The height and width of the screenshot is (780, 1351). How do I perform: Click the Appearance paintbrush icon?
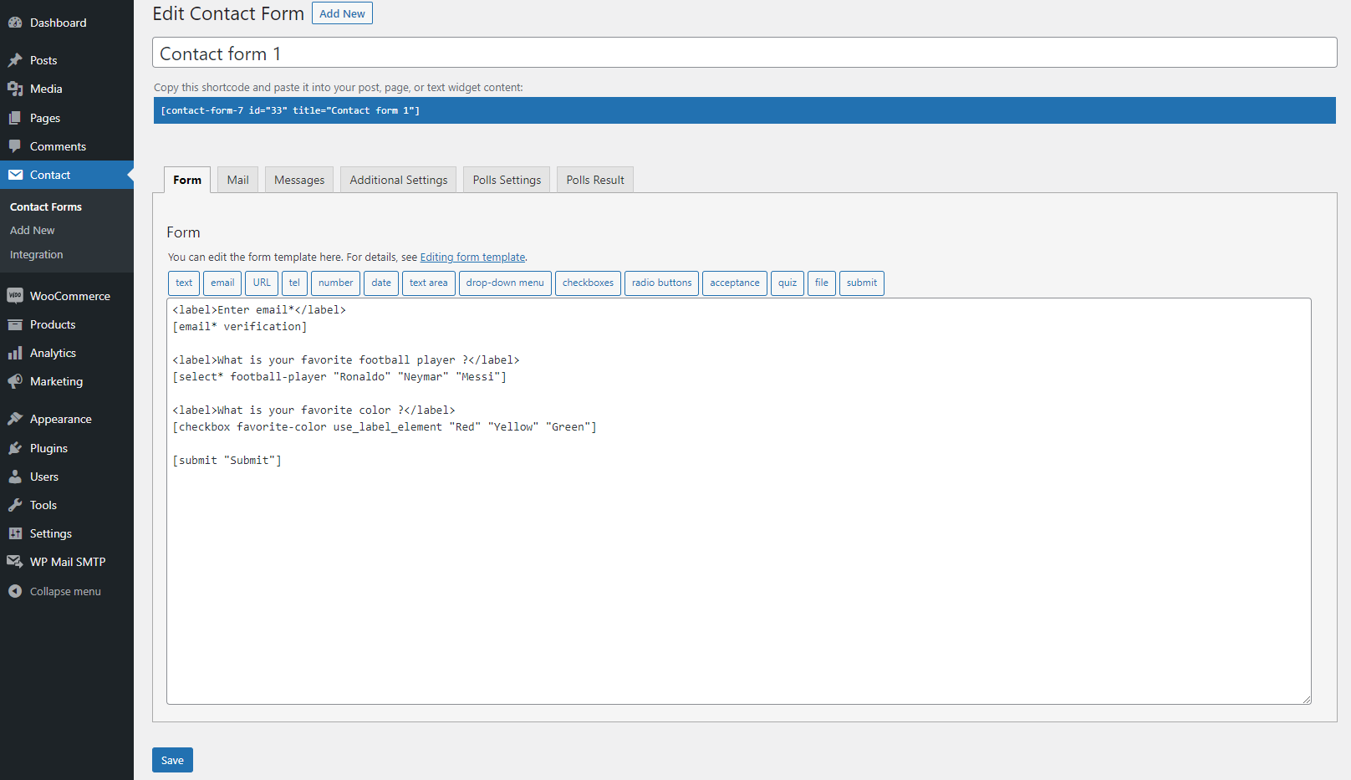click(15, 419)
